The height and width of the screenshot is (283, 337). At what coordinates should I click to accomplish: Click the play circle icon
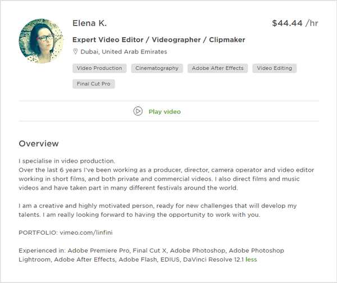pos(138,111)
